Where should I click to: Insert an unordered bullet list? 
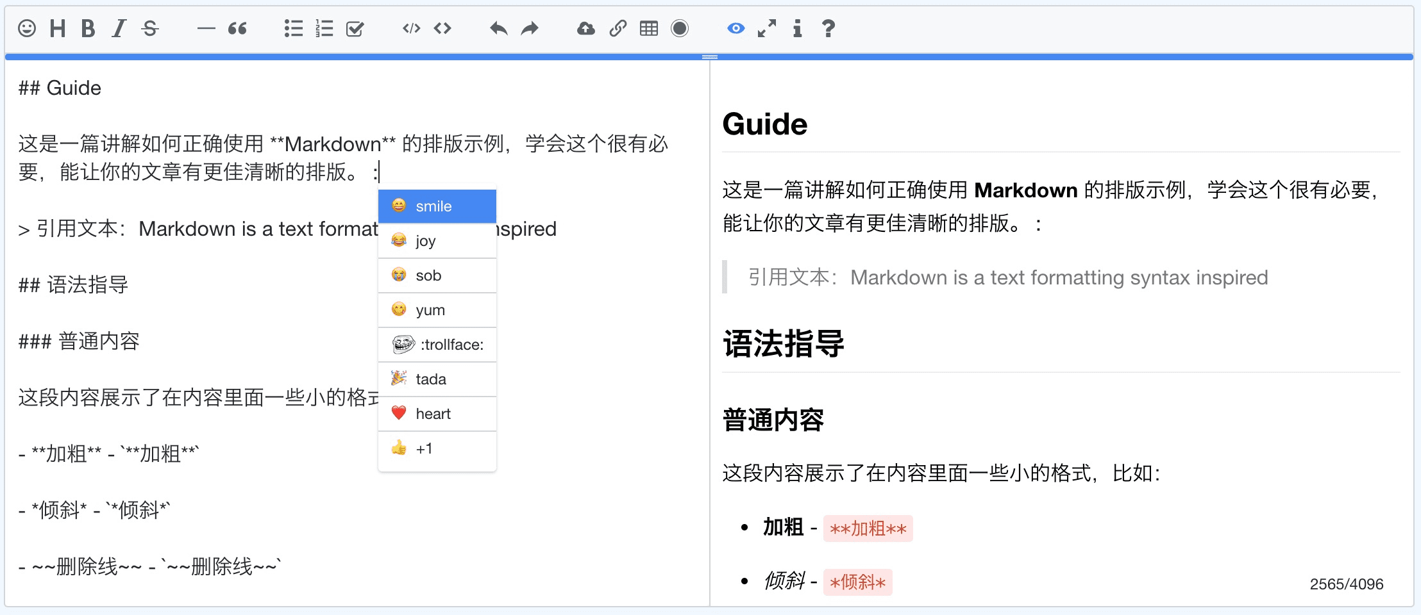tap(293, 28)
